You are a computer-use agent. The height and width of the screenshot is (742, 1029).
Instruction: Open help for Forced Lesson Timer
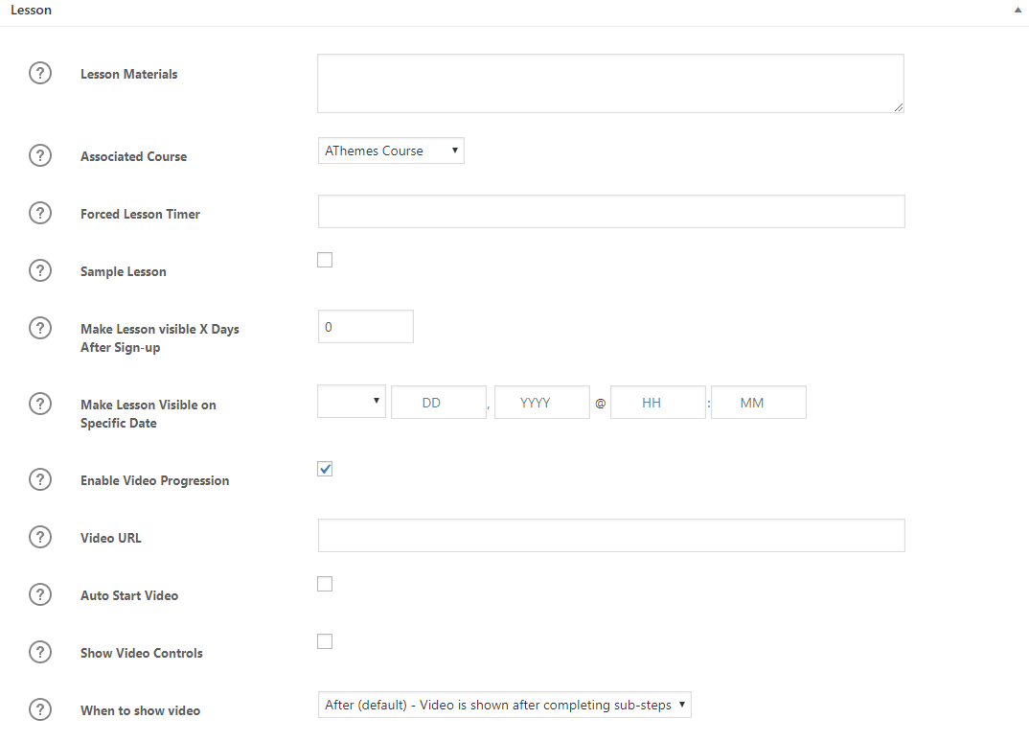(39, 213)
